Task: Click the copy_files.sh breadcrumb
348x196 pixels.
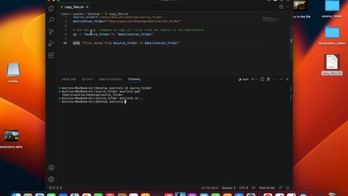Action: tap(119, 14)
